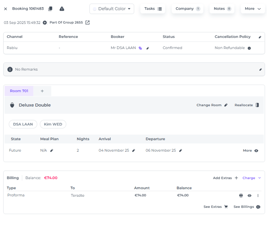This screenshot has height=249, width=267.
Task: Edit the cancellation policy pencil icon
Action: 260,37
